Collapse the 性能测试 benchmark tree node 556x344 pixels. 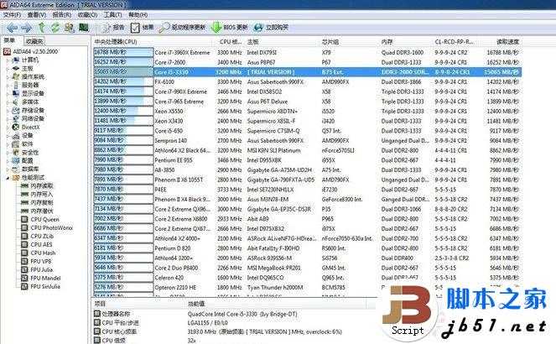coord(8,177)
